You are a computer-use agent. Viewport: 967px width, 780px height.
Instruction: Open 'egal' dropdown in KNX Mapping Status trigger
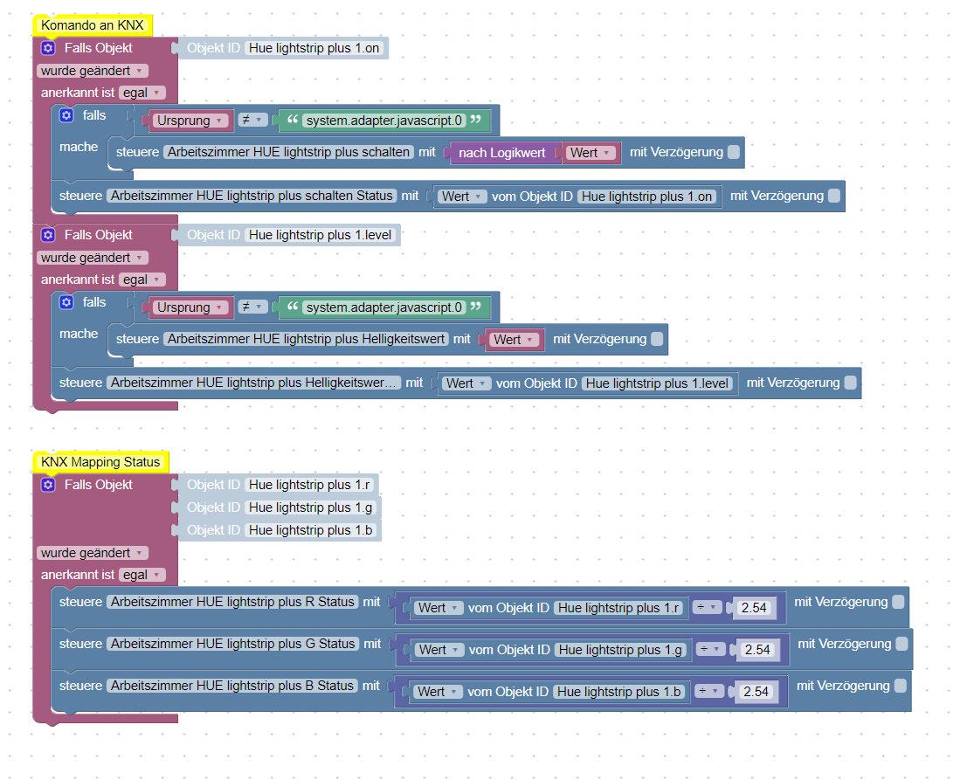click(142, 576)
